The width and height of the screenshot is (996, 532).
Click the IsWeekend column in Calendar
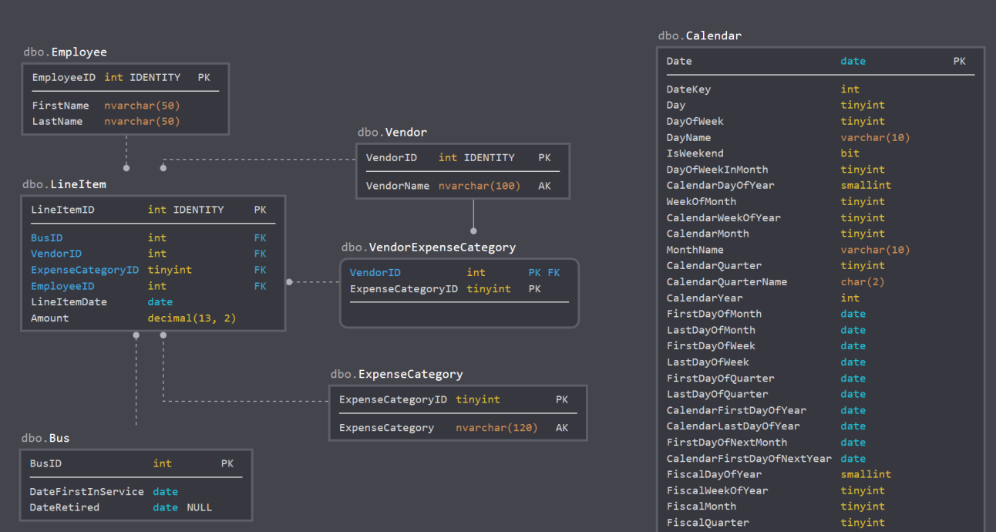(x=695, y=153)
